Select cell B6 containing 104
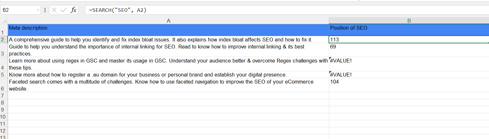The width and height of the screenshot is (489, 139). click(409, 85)
